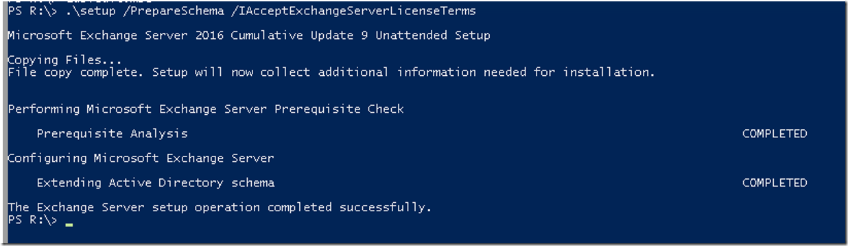Click the grey left border of the console
This screenshot has height=246, width=848.
pyautogui.click(x=3, y=123)
